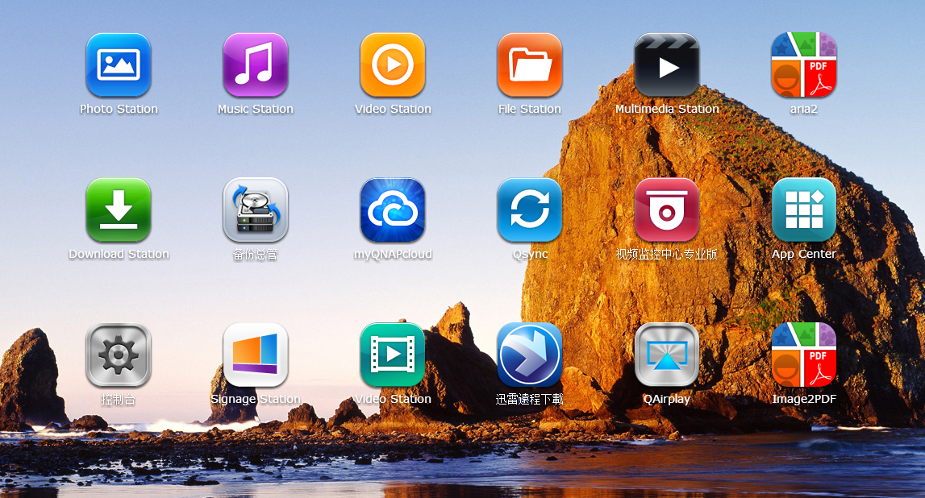The image size is (925, 498).
Task: Open 视频监控中心专业版 surveillance app
Action: (667, 210)
